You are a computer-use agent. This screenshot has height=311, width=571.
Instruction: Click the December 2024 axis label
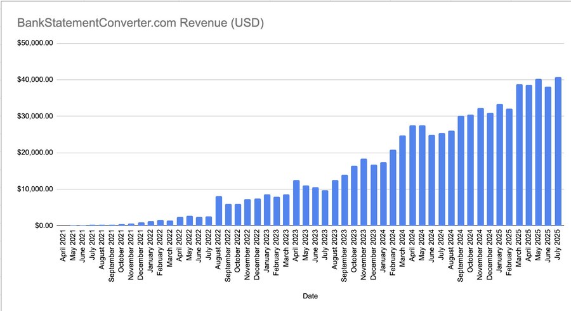click(490, 255)
